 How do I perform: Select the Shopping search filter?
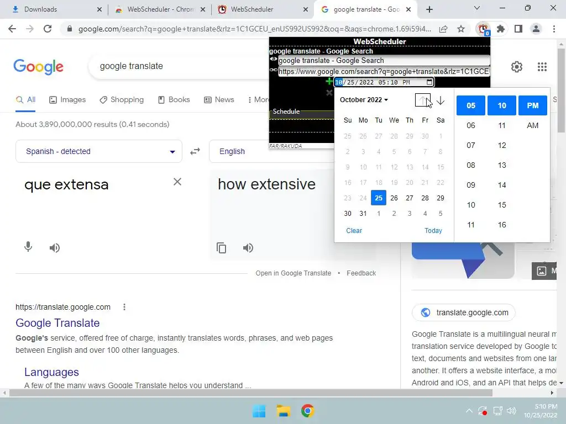(122, 100)
